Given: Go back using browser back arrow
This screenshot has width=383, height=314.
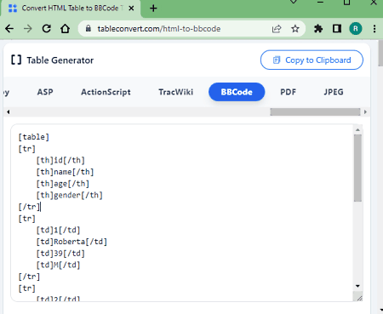Looking at the screenshot, I should [9, 29].
